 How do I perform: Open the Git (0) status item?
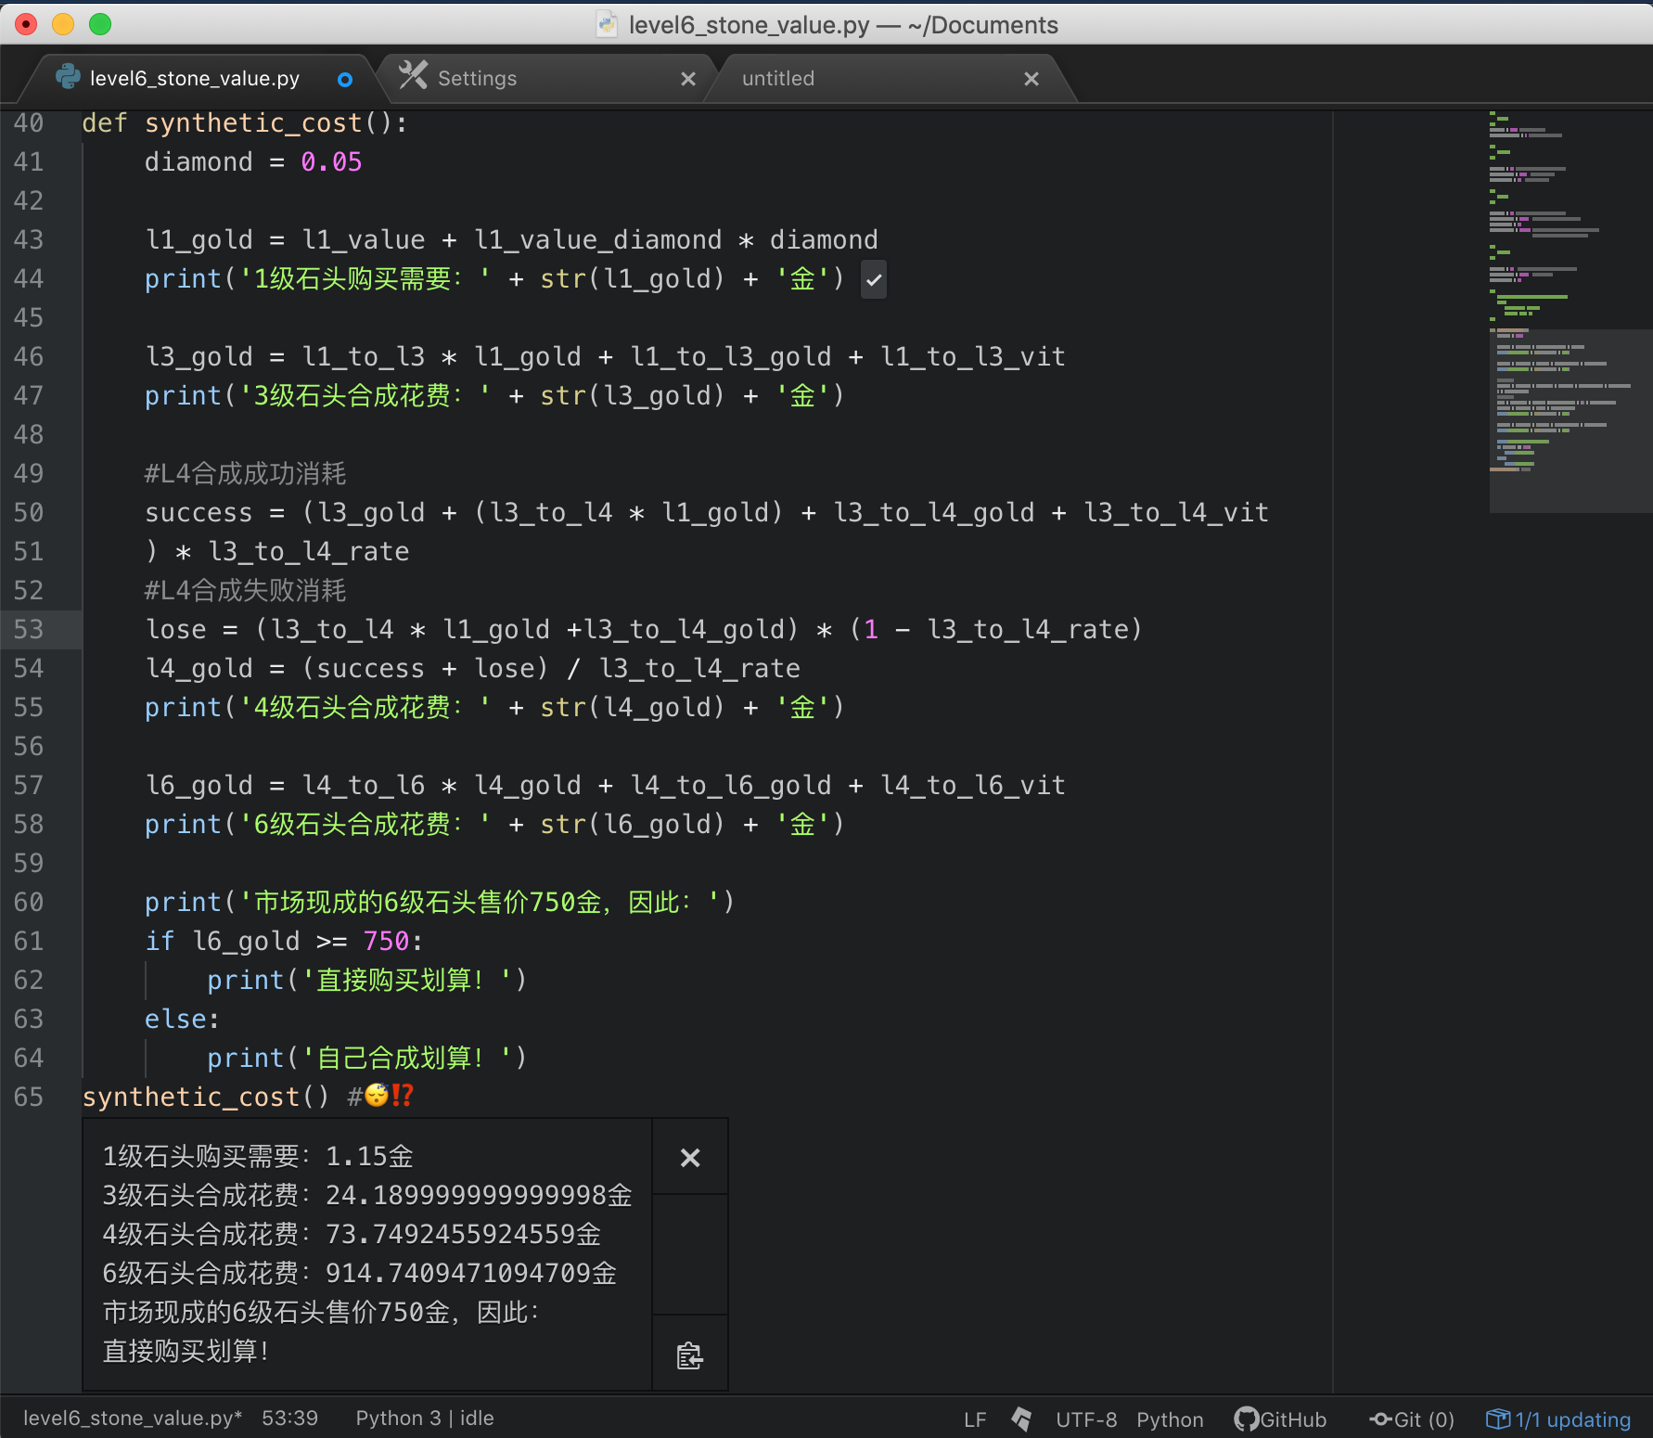click(x=1412, y=1419)
